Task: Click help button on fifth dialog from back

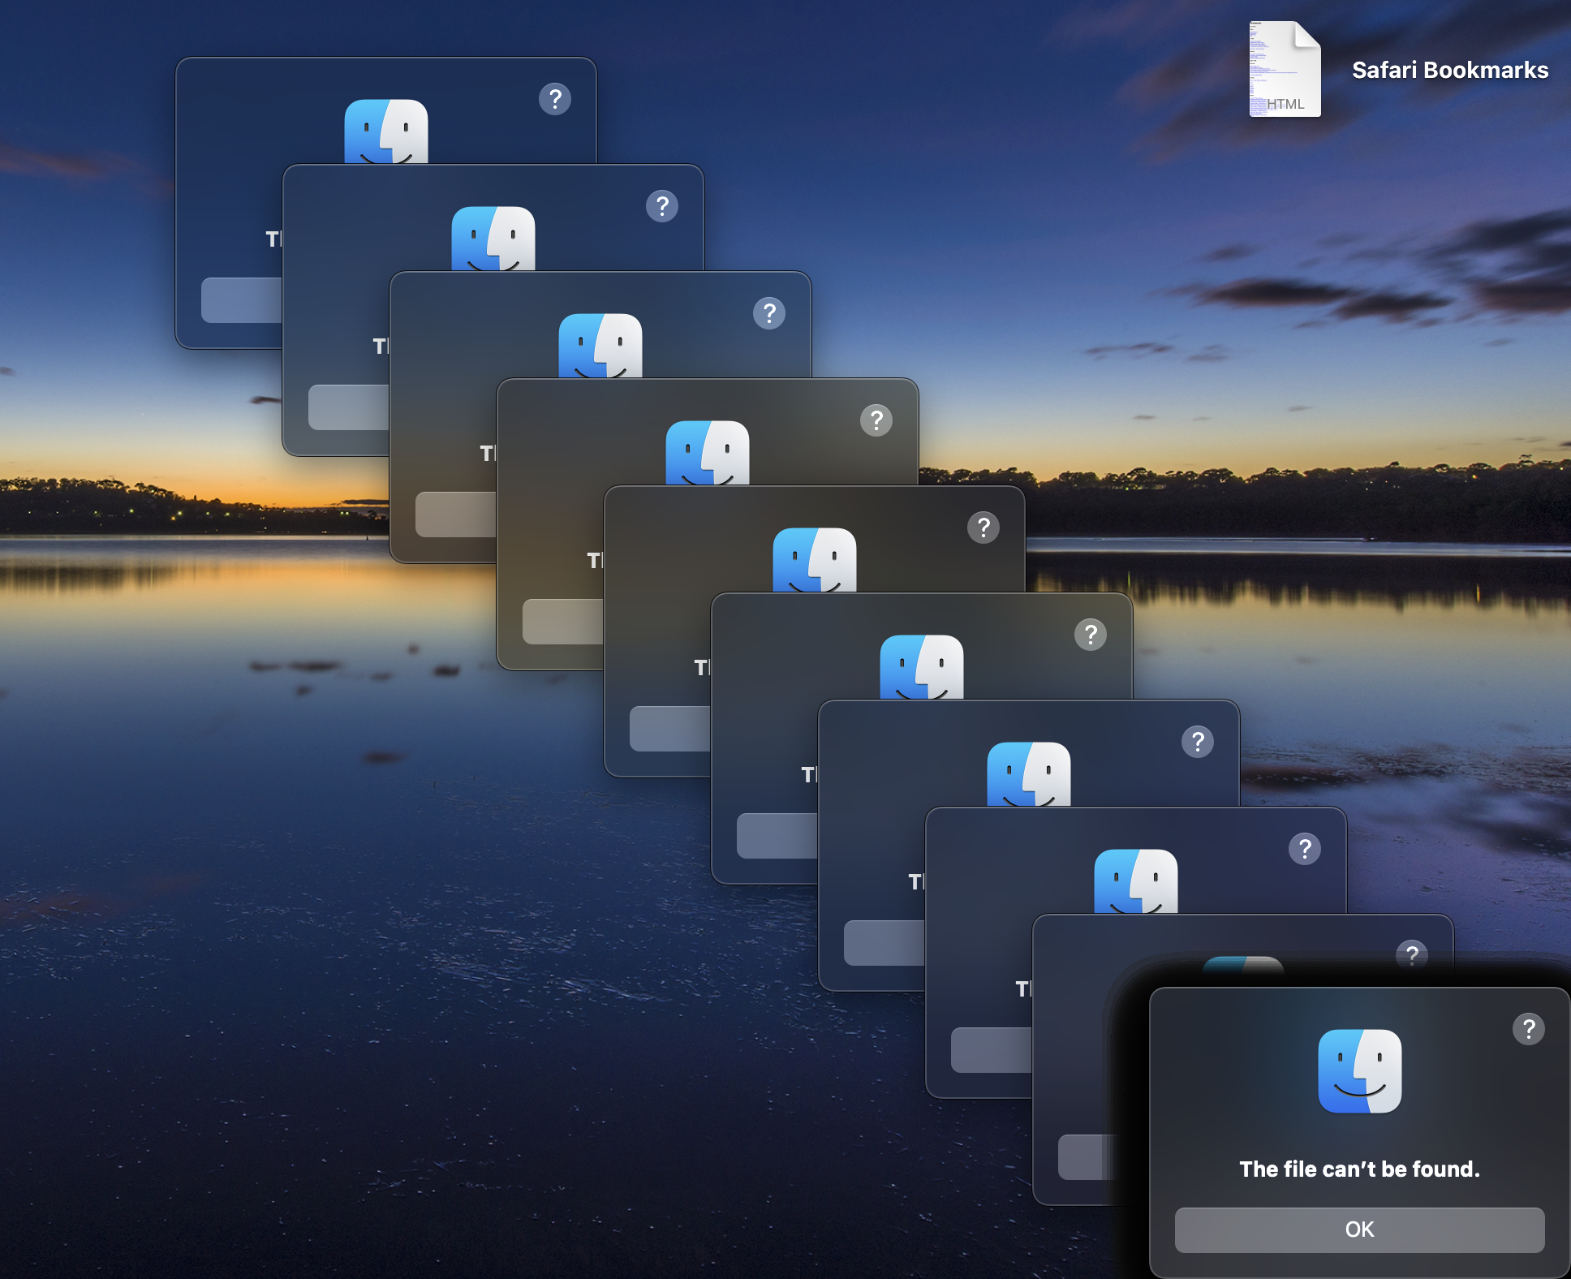Action: tap(983, 528)
